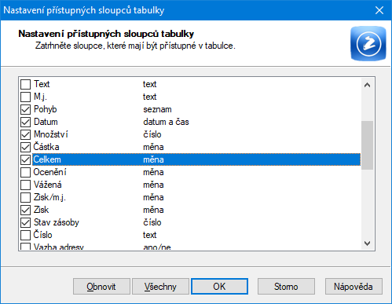This screenshot has height=304, width=392.
Task: Uncheck the Pohyb column checkbox
Action: 25,109
